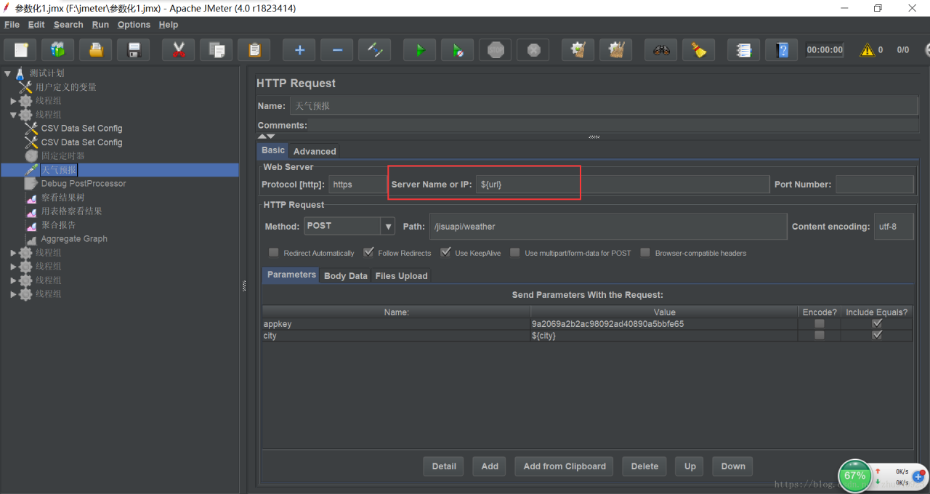Enable the Redirect Automatically checkbox
The height and width of the screenshot is (494, 930).
click(x=274, y=253)
